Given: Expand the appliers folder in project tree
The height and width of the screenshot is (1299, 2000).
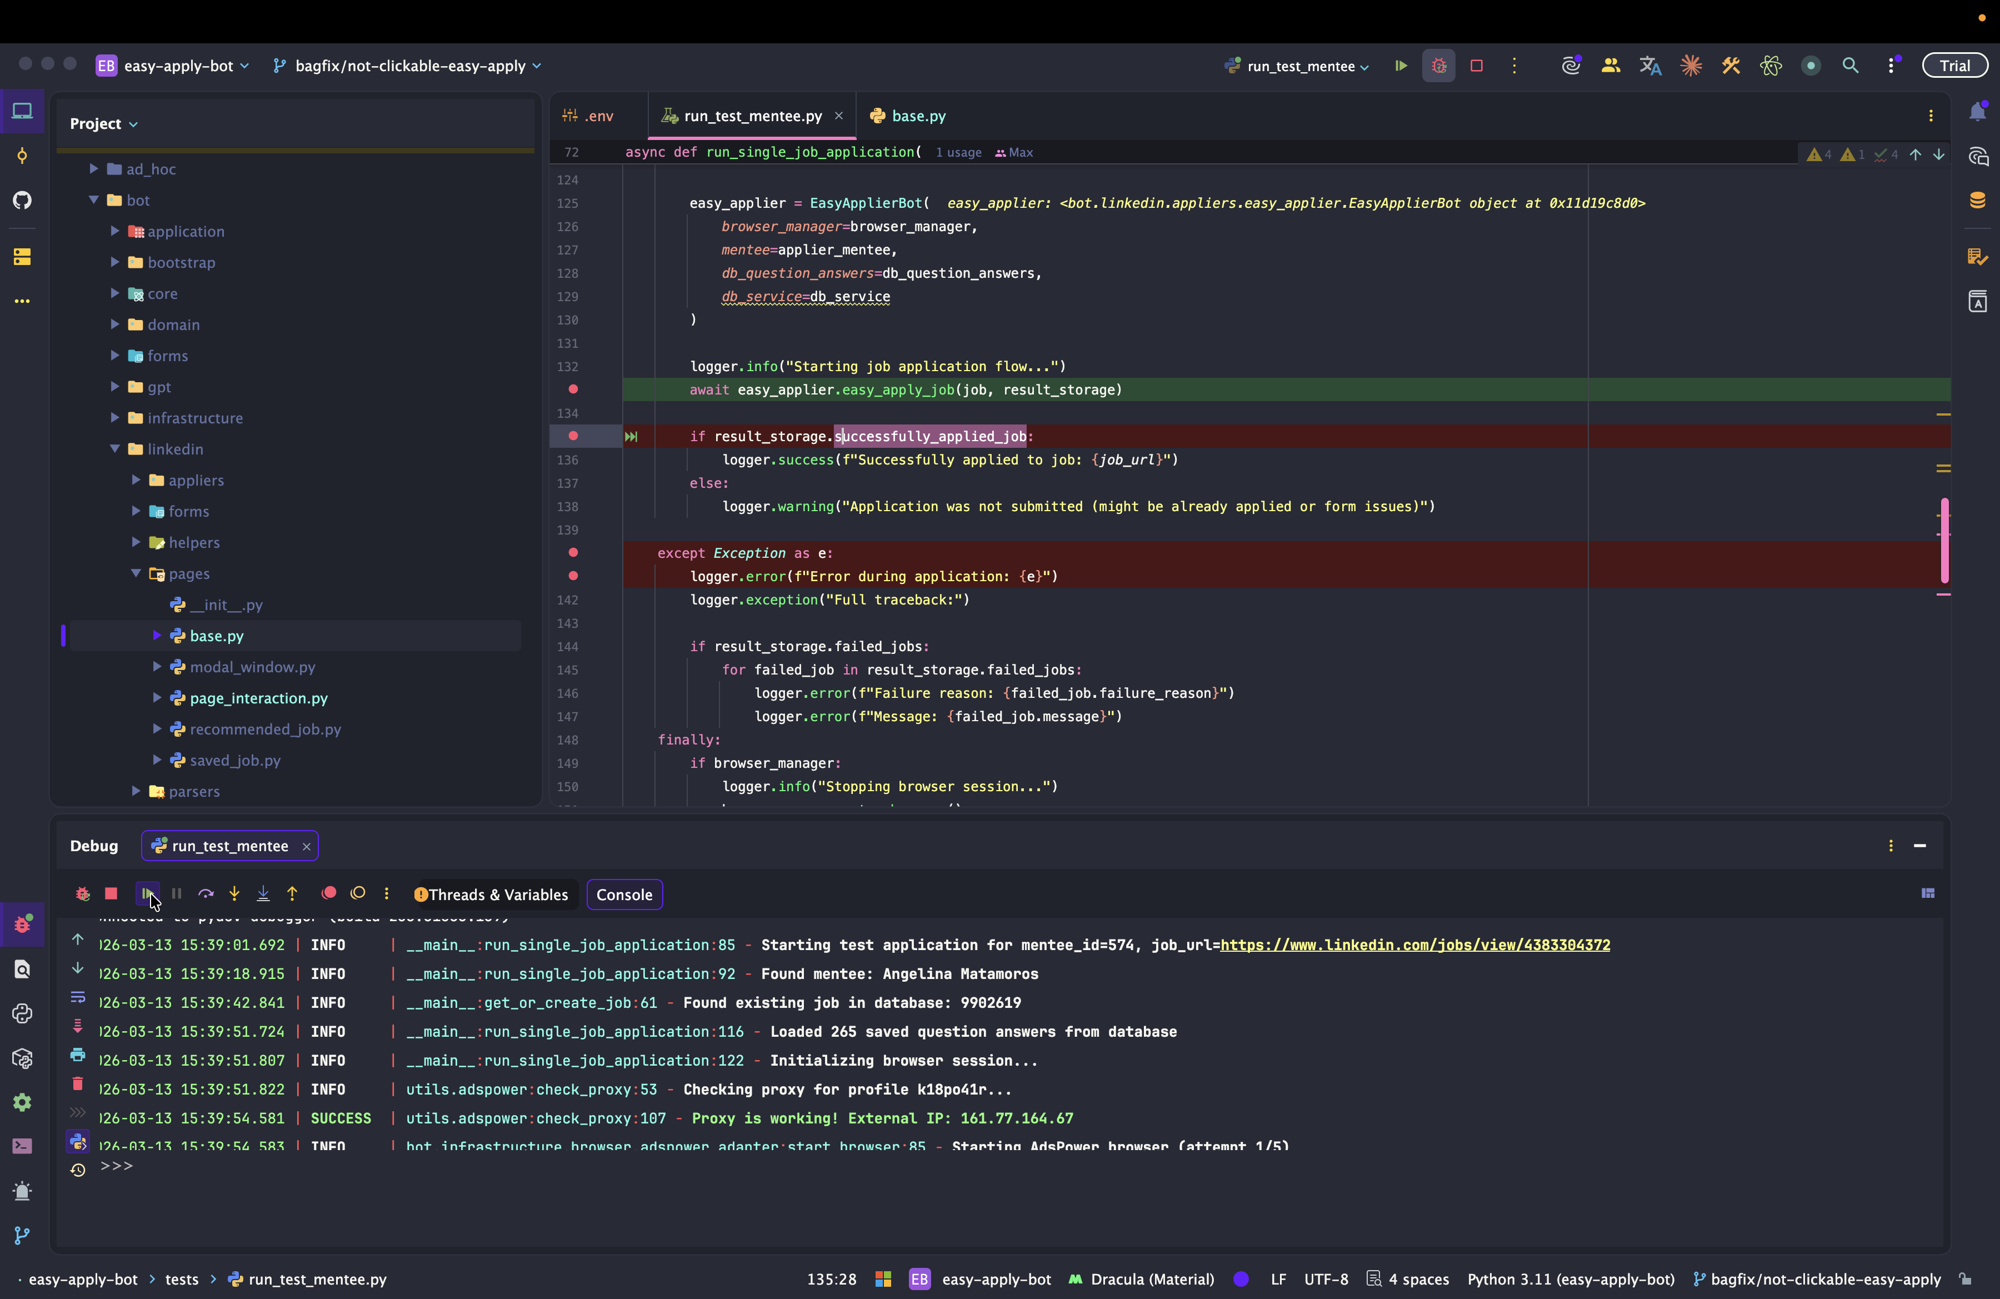Looking at the screenshot, I should (x=136, y=480).
